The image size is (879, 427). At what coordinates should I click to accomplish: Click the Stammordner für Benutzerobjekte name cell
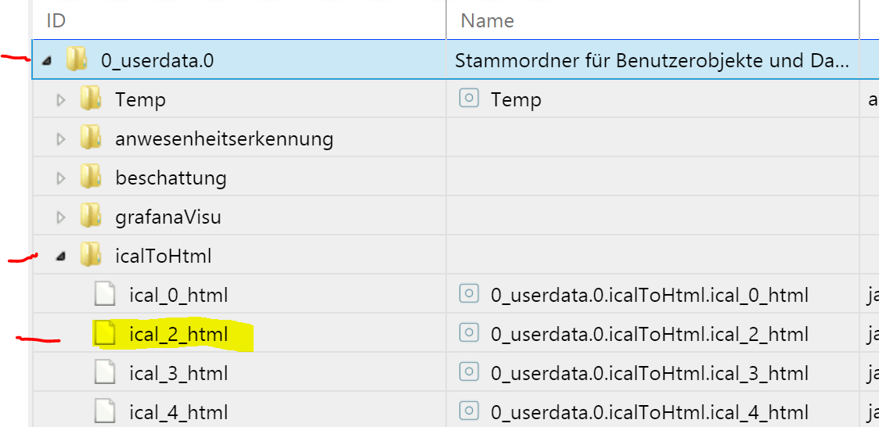(651, 60)
